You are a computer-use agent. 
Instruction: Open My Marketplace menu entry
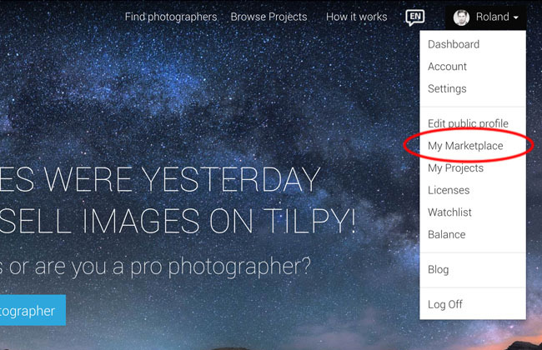[465, 146]
